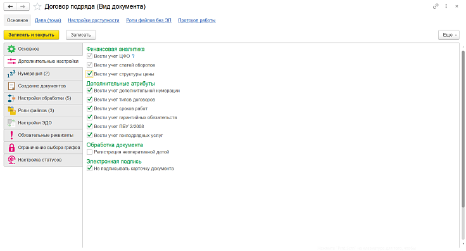Open Настройка статусов sidebar section
Screen dimensions: 466x251
point(43,160)
